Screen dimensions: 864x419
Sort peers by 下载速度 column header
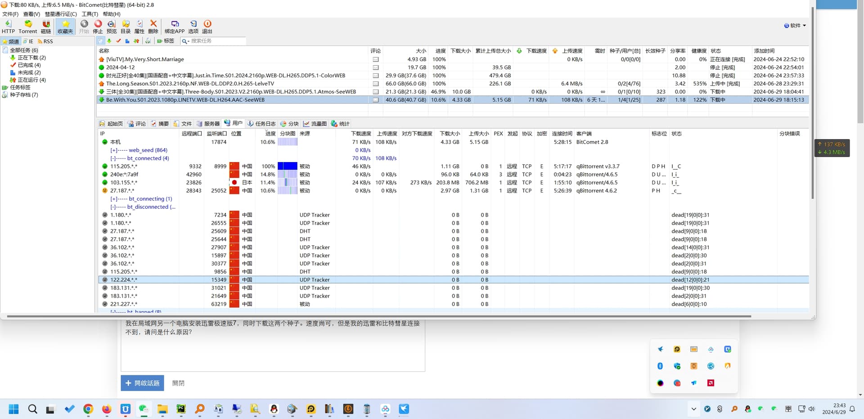361,134
